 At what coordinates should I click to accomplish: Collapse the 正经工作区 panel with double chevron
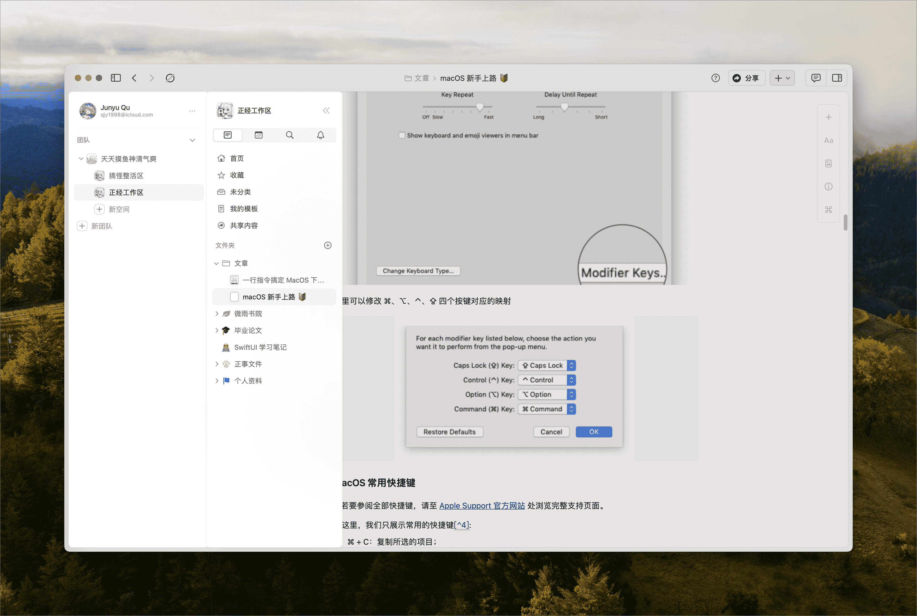(326, 111)
